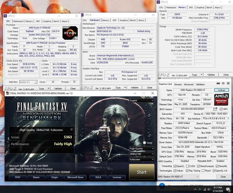The image size is (233, 193).
Task: Click Final Fantasy XV benchmark title bar icon
Action: (7, 93)
